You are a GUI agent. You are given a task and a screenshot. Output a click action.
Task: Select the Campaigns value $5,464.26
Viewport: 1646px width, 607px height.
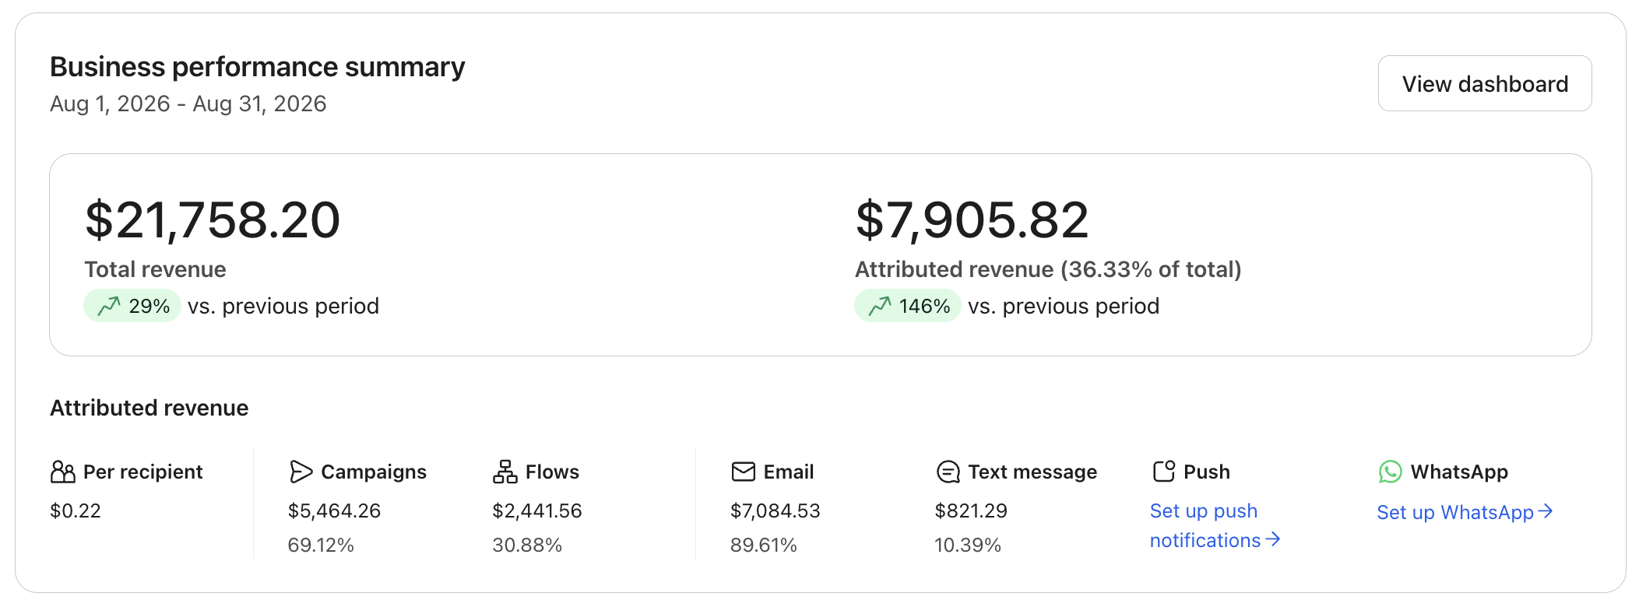(x=334, y=511)
